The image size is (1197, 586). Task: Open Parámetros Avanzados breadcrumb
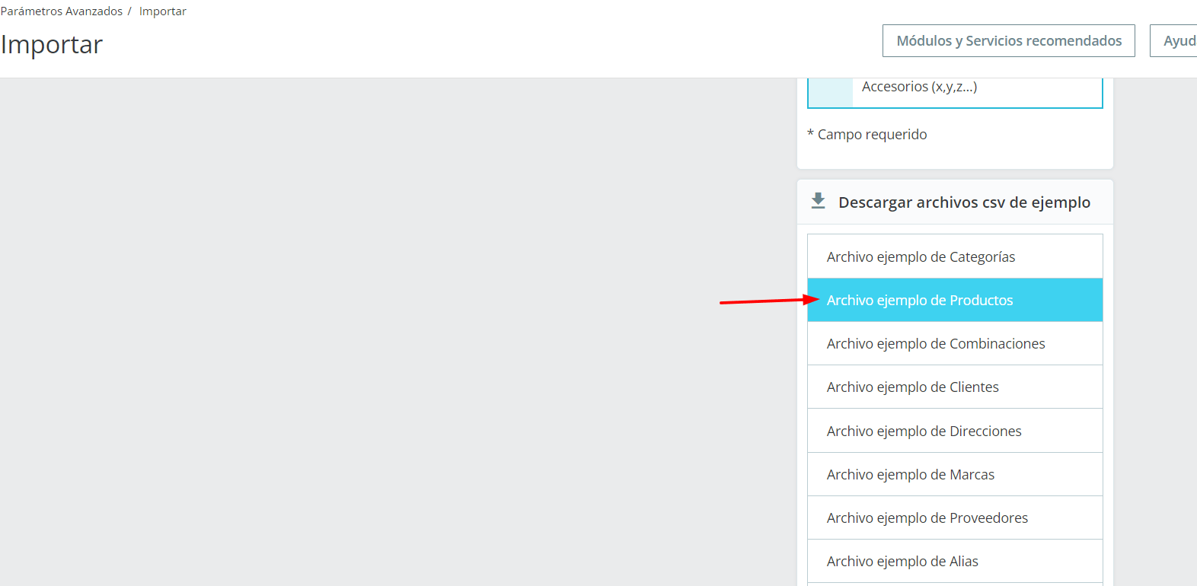[62, 11]
